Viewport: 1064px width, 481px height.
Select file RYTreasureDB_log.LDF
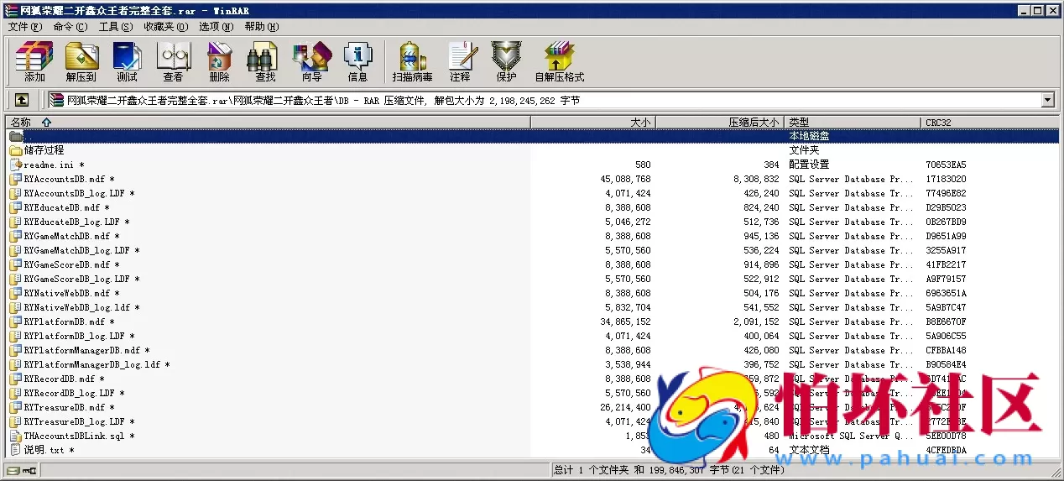point(532,421)
